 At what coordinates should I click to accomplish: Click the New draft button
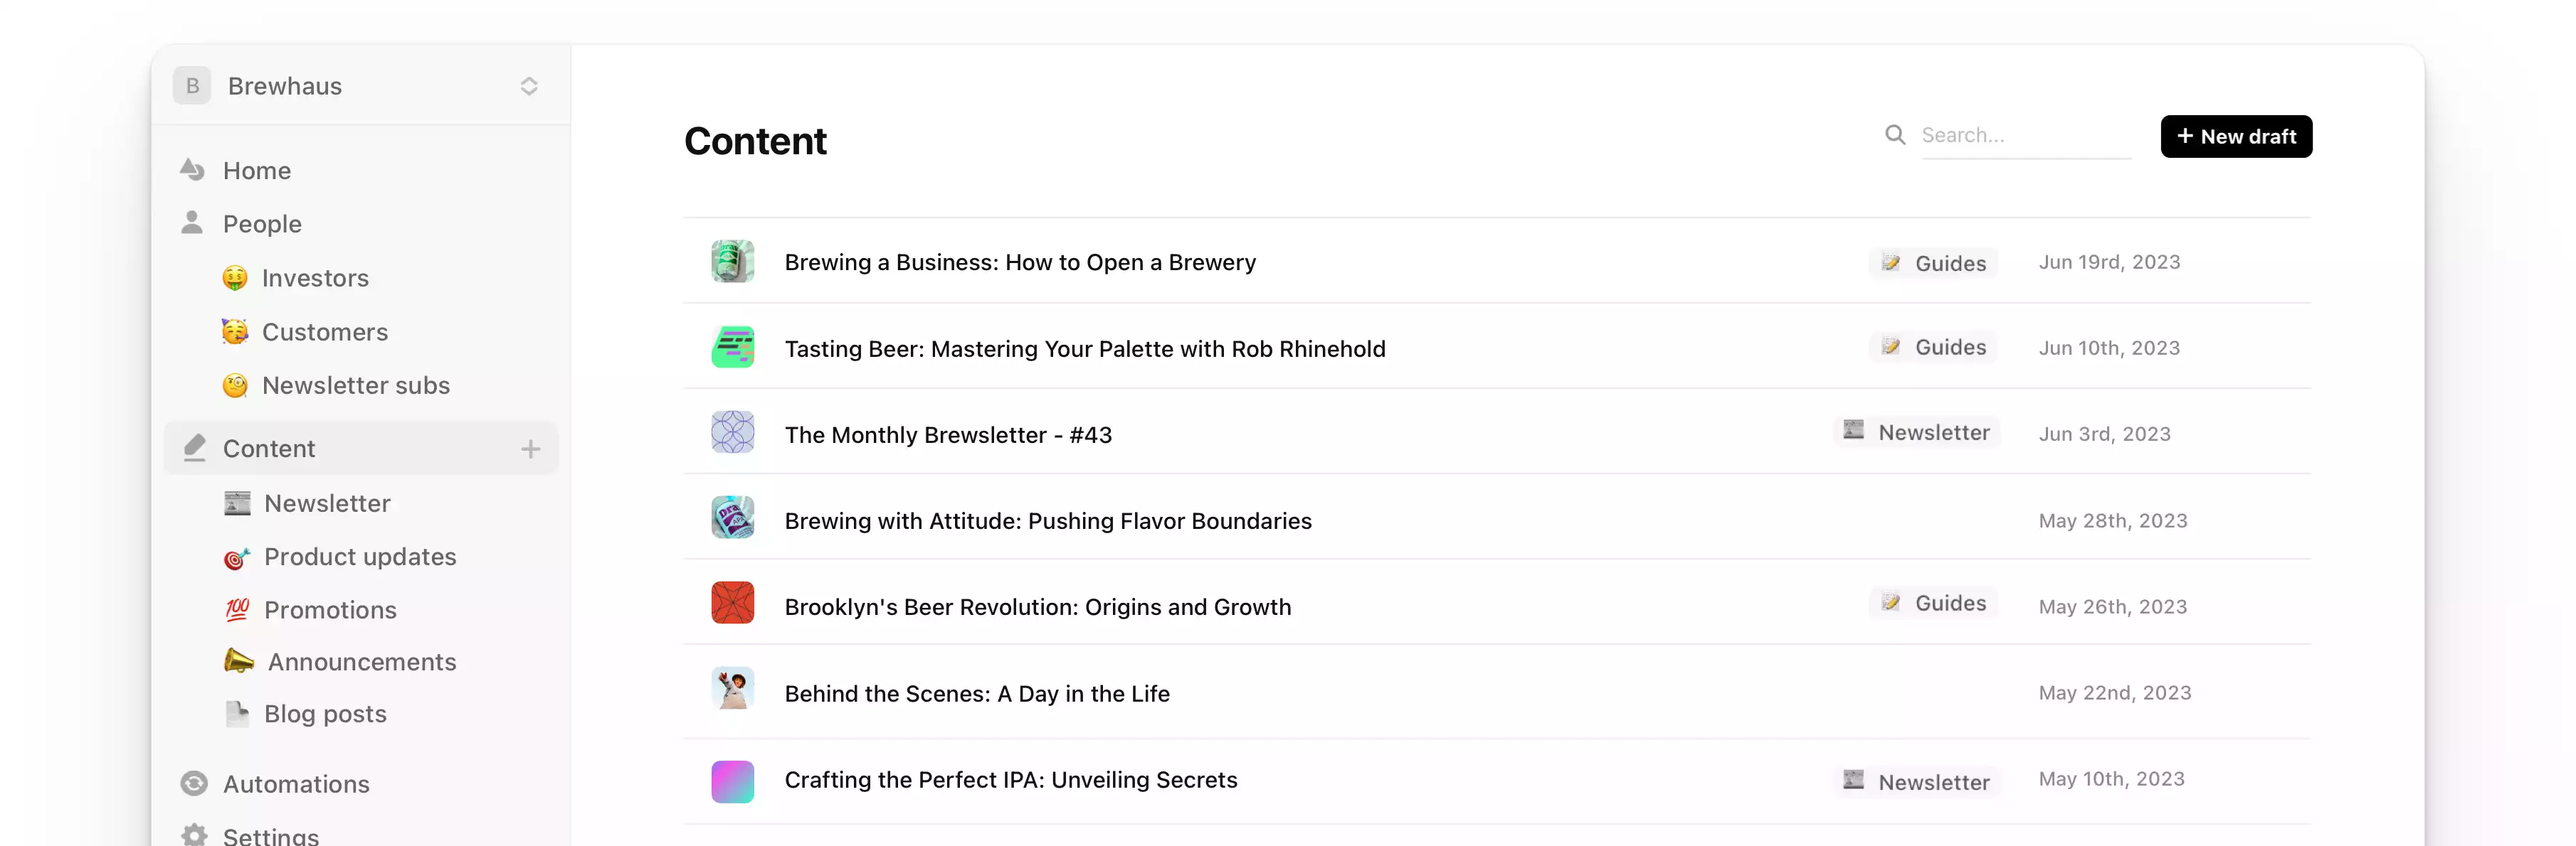click(x=2236, y=136)
